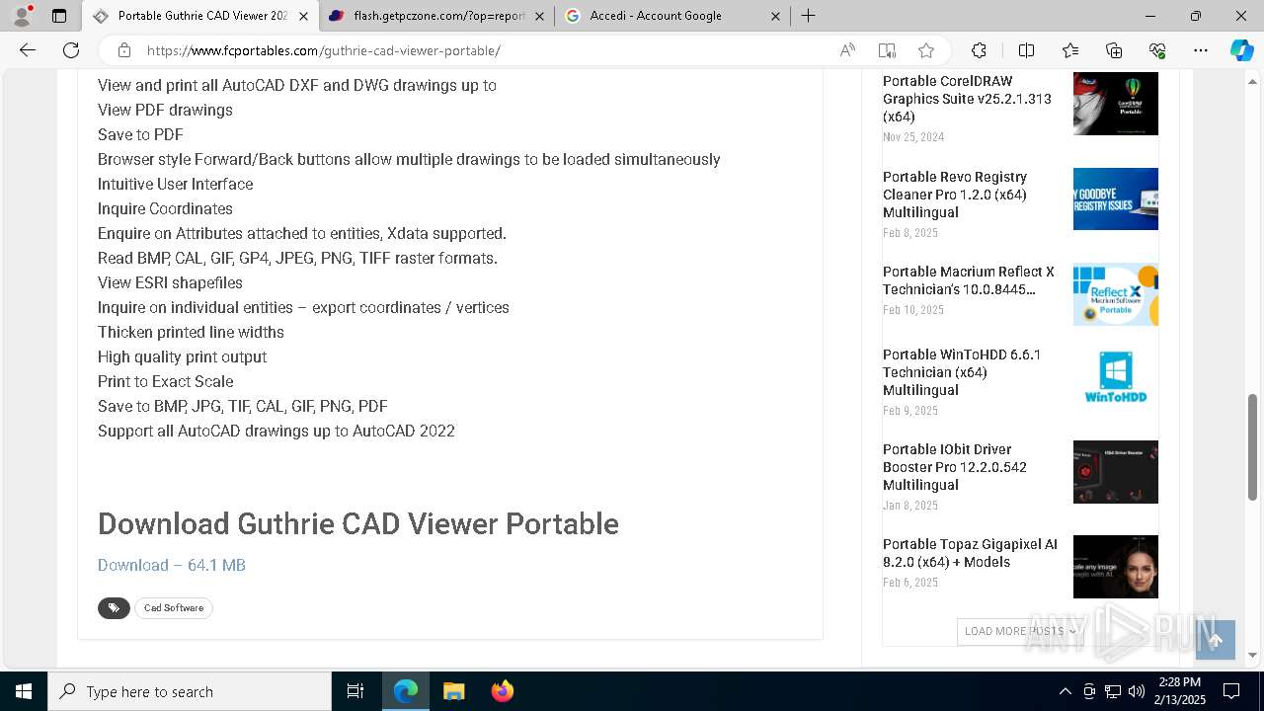
Task: Click the Cad Software tag
Action: 174,608
